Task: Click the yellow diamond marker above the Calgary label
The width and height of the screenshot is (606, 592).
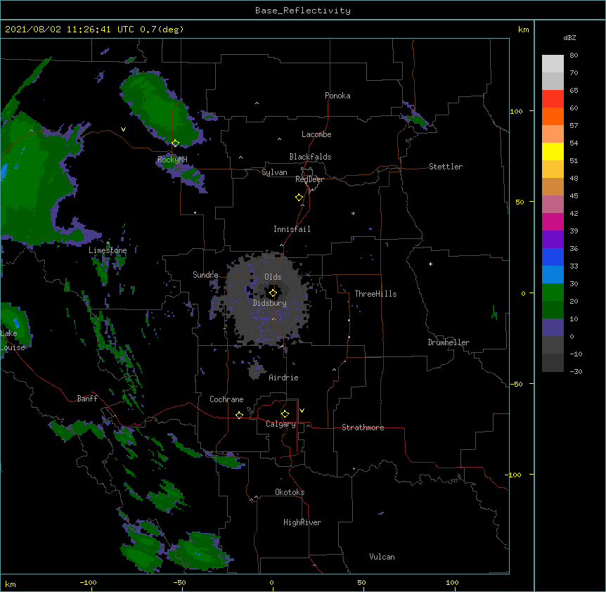Action: [x=285, y=414]
